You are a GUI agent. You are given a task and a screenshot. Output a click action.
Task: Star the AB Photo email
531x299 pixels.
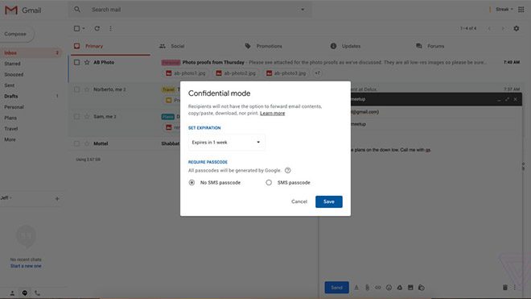[87, 62]
